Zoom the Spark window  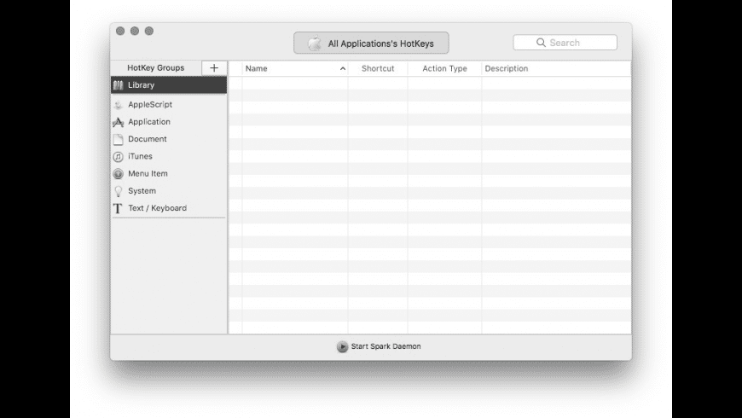point(149,32)
